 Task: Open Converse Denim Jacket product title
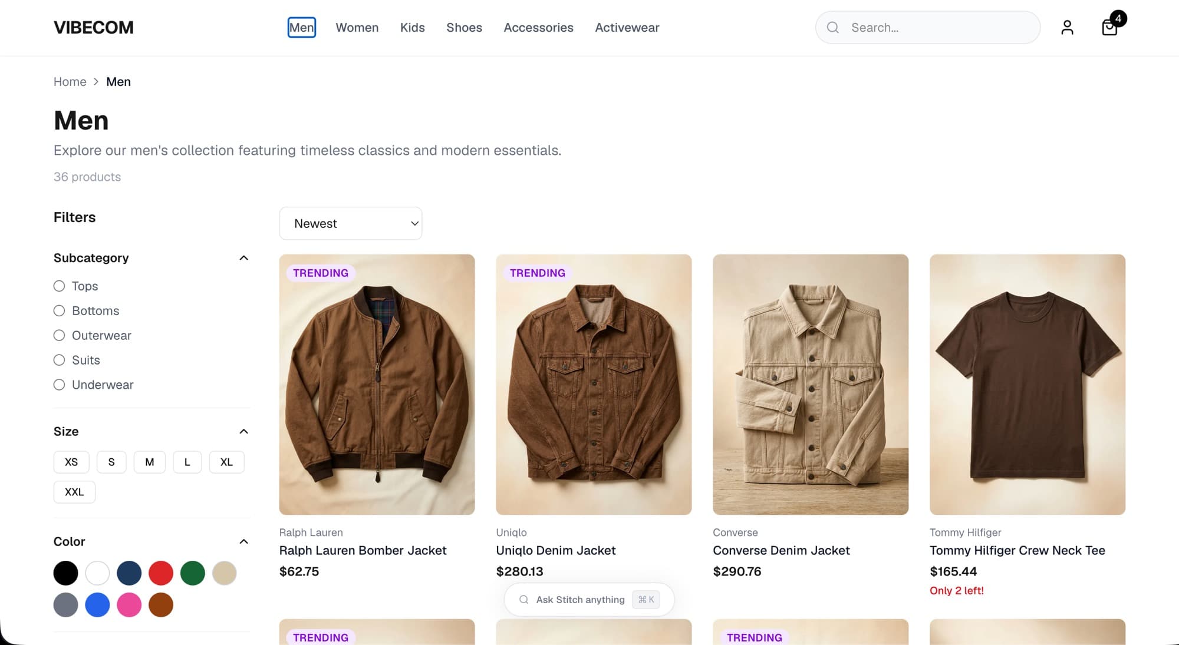pos(781,551)
